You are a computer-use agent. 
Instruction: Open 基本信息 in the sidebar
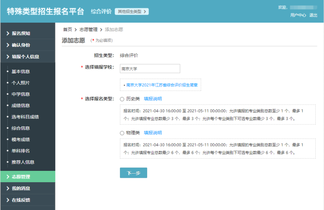point(20,72)
